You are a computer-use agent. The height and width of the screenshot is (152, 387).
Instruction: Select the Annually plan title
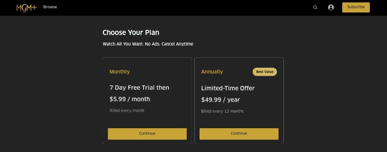(x=212, y=72)
